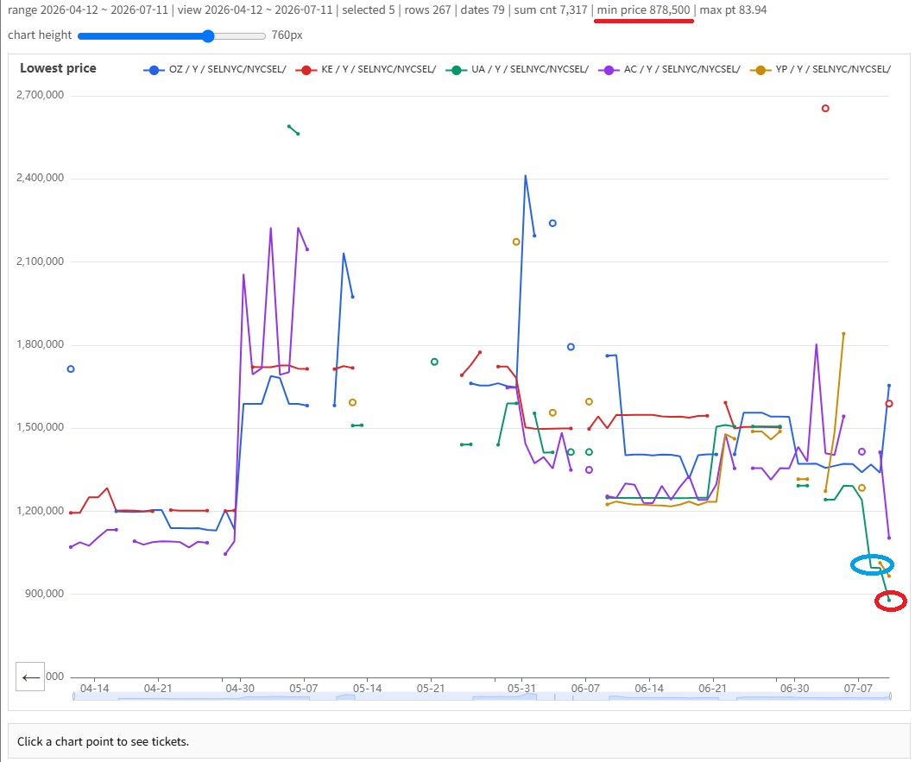915x762 pixels.
Task: Click the min price 878,500 summary text
Action: [x=643, y=9]
